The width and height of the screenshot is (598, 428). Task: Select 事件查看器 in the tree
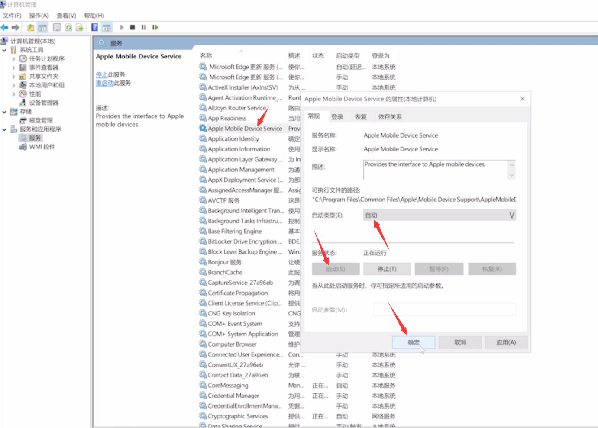[x=44, y=68]
